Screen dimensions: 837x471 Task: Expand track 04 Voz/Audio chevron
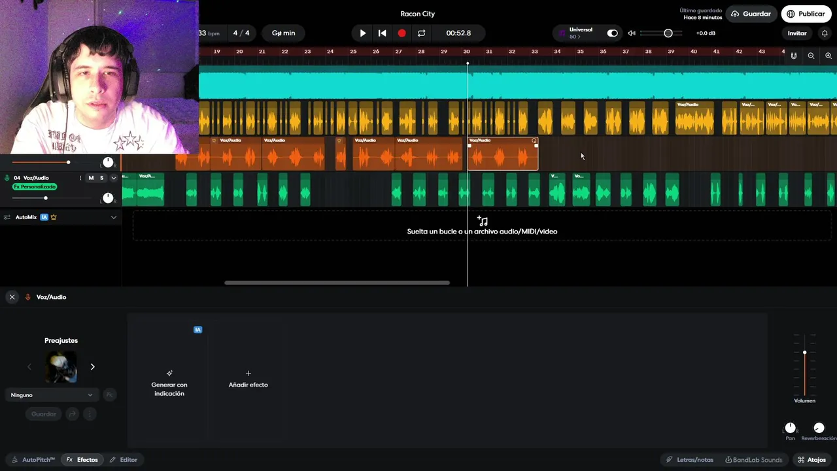(x=114, y=178)
